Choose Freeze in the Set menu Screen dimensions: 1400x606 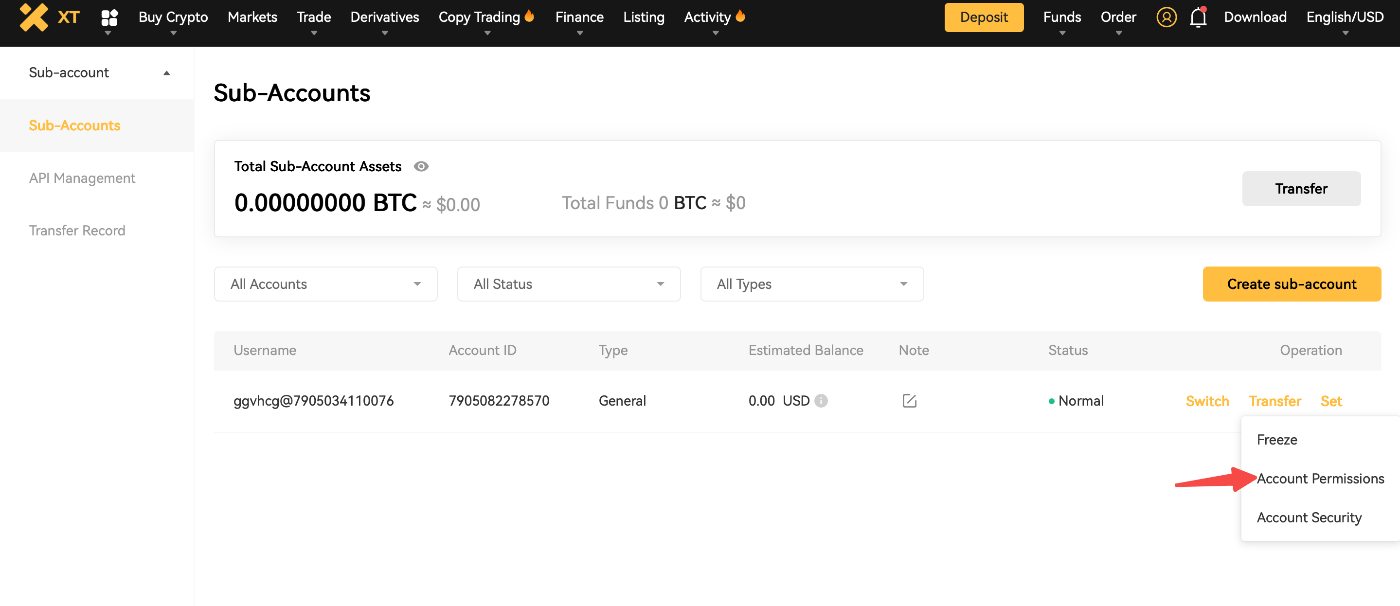point(1276,439)
